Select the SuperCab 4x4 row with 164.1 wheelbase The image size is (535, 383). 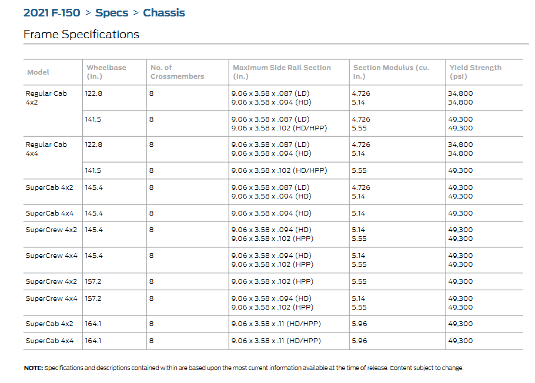pos(49,341)
